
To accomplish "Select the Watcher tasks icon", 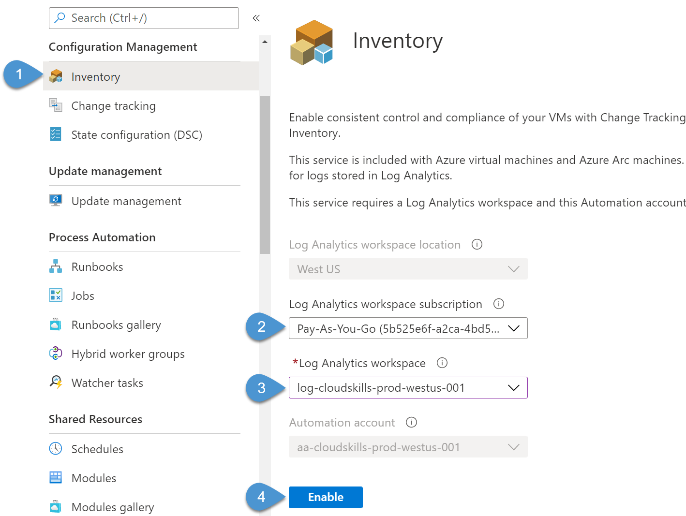I will 55,382.
